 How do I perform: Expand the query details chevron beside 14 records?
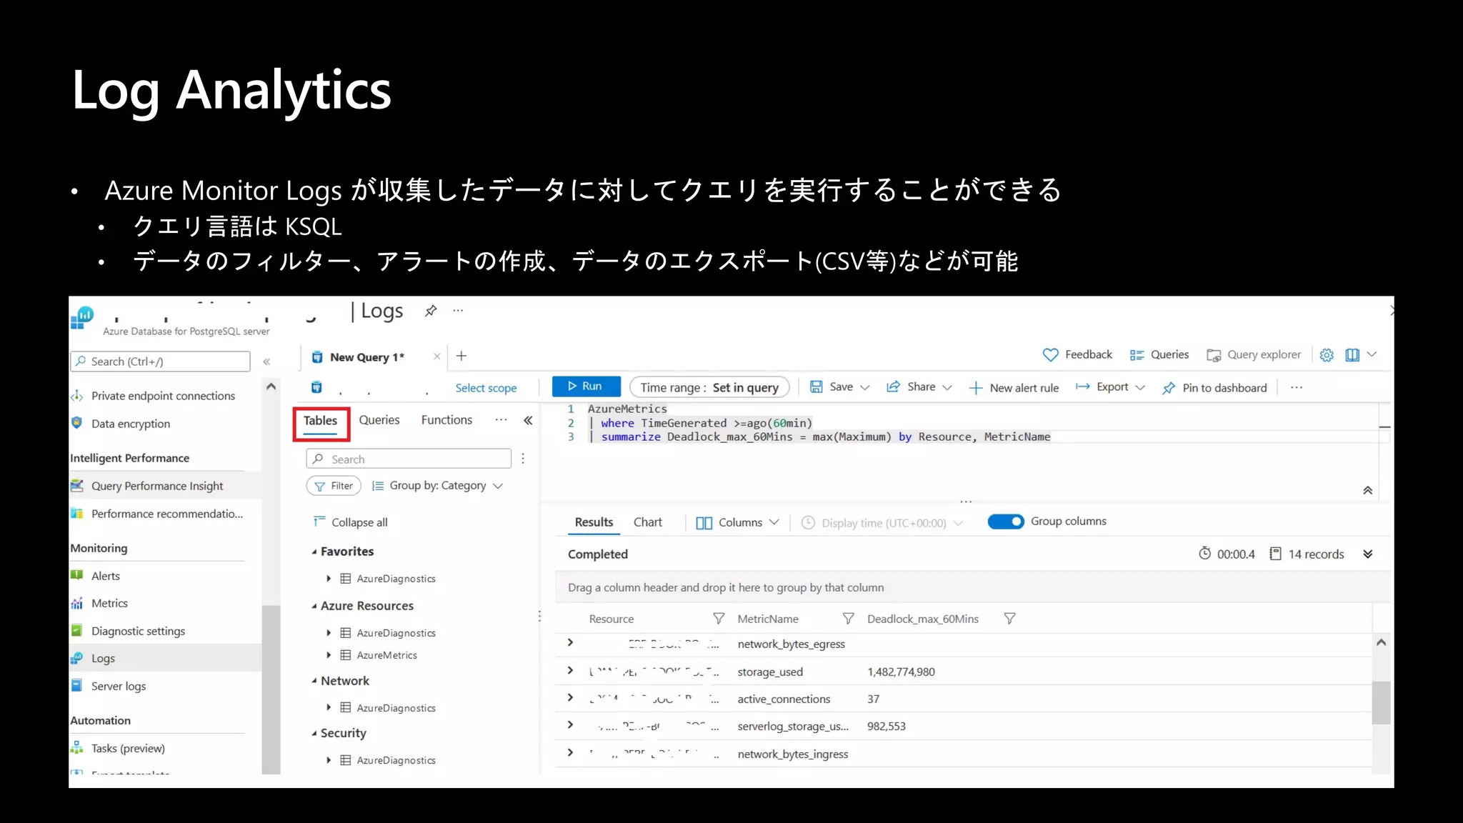pos(1368,554)
